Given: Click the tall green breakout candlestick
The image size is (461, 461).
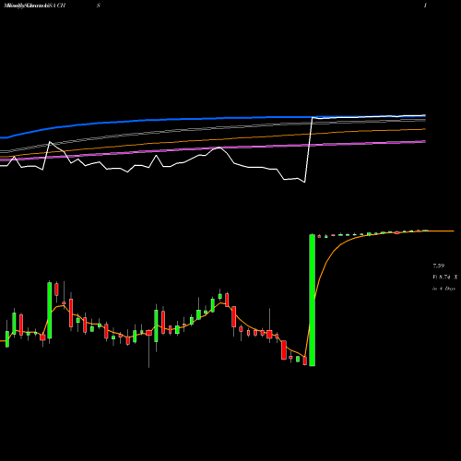Looking at the screenshot, I should click(312, 300).
